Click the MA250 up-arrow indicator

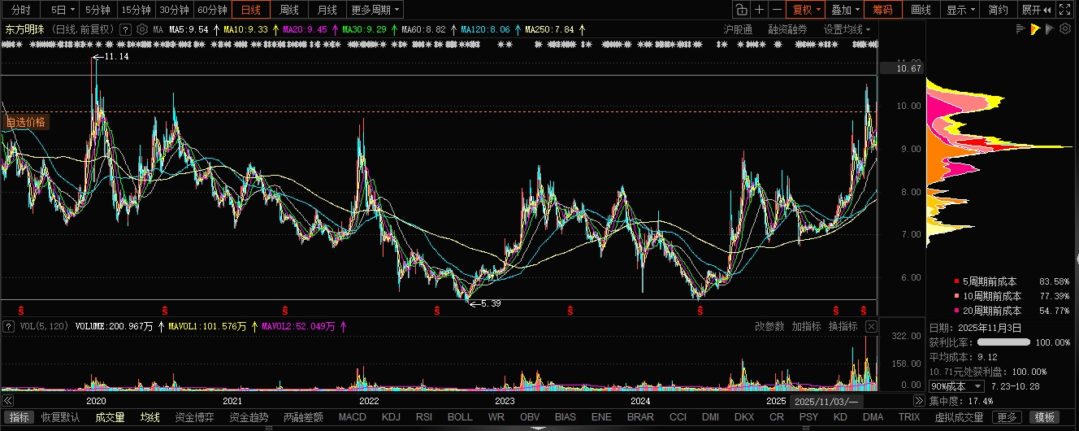(582, 29)
